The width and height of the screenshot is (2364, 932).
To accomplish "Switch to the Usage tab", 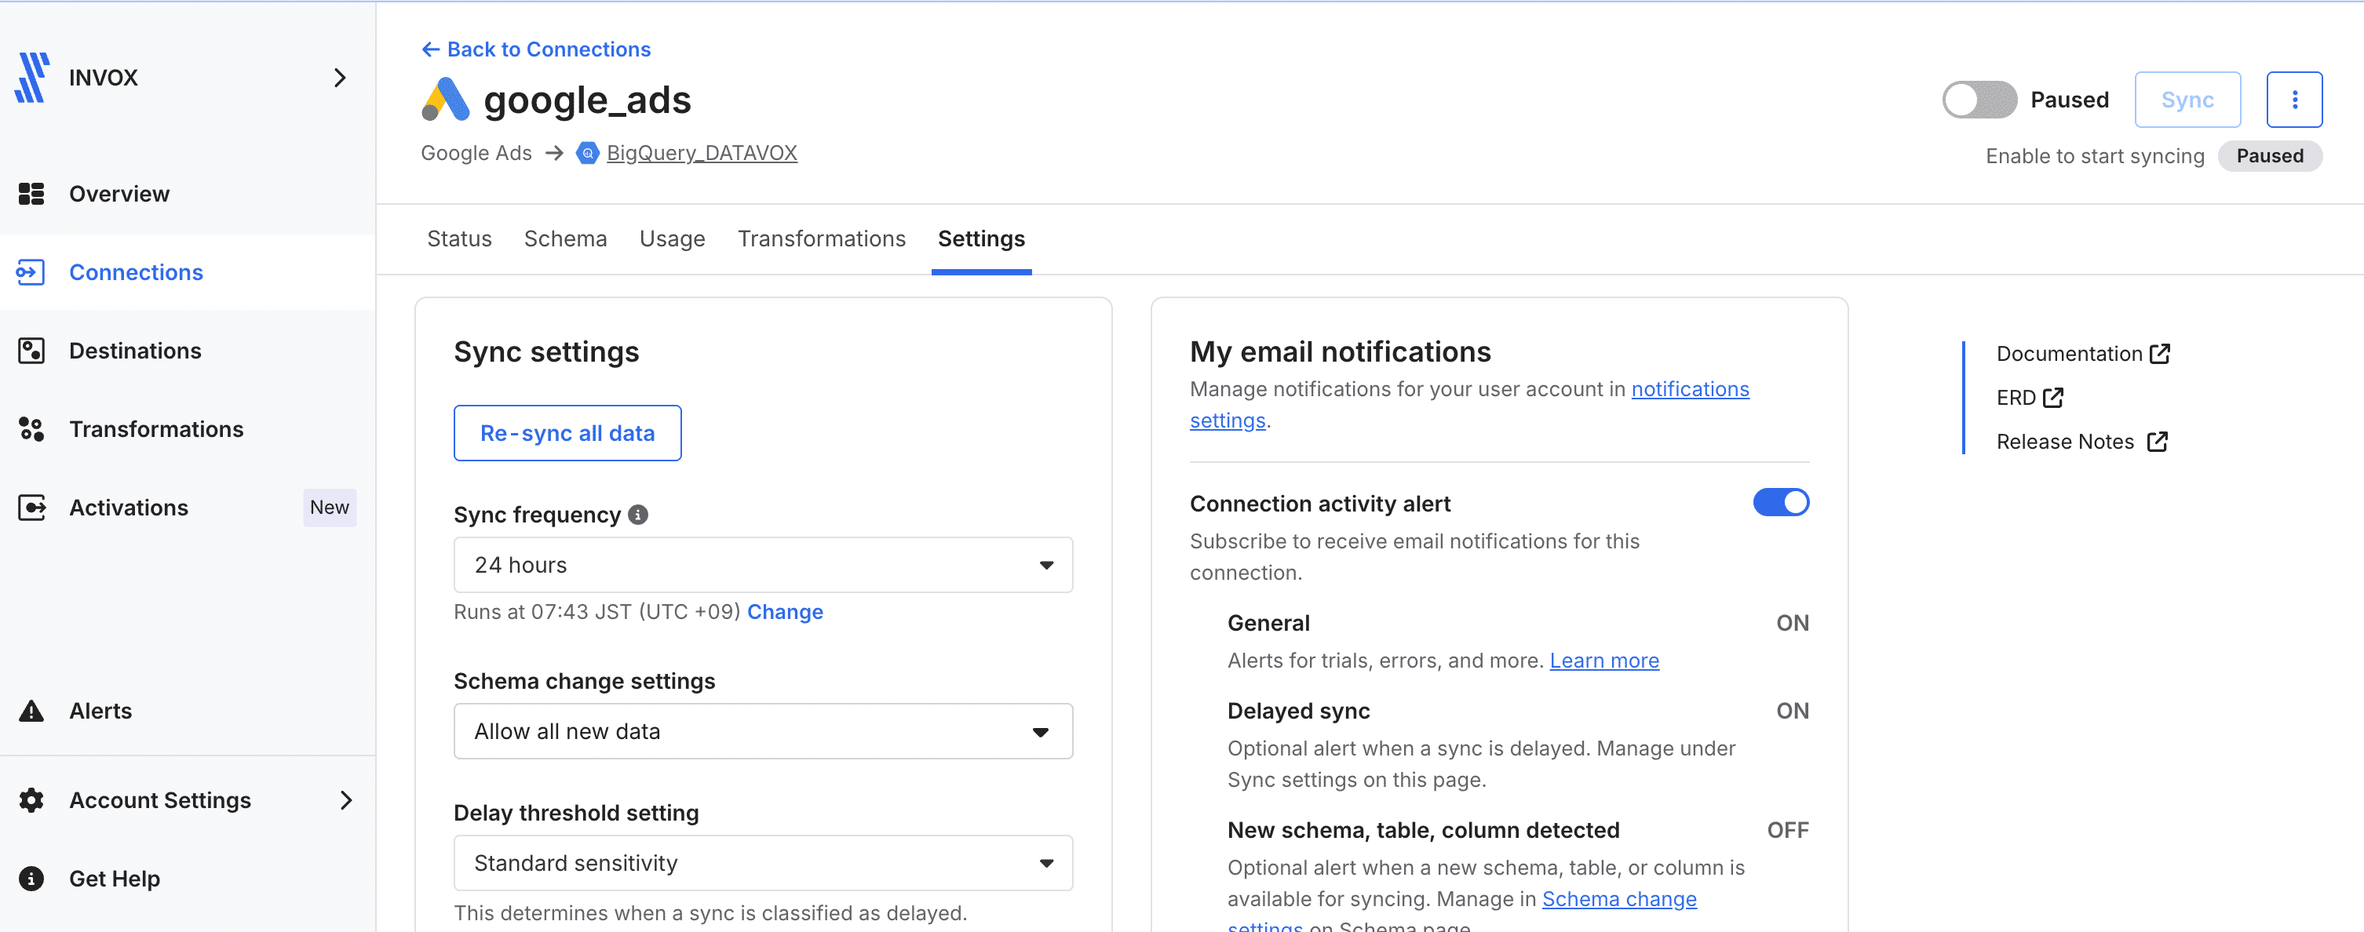I will pyautogui.click(x=672, y=238).
